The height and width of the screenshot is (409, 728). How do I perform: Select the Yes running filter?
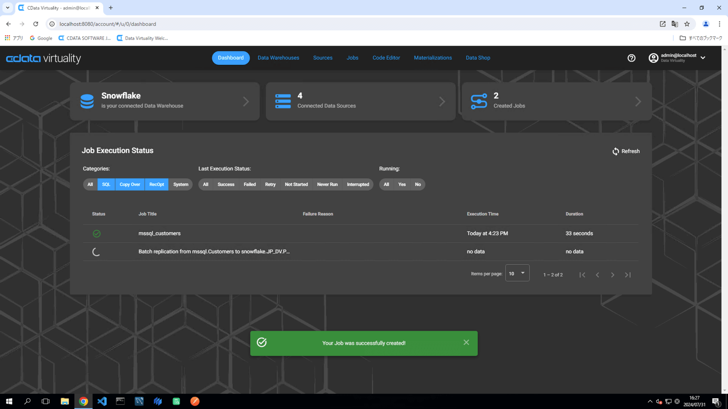[402, 184]
